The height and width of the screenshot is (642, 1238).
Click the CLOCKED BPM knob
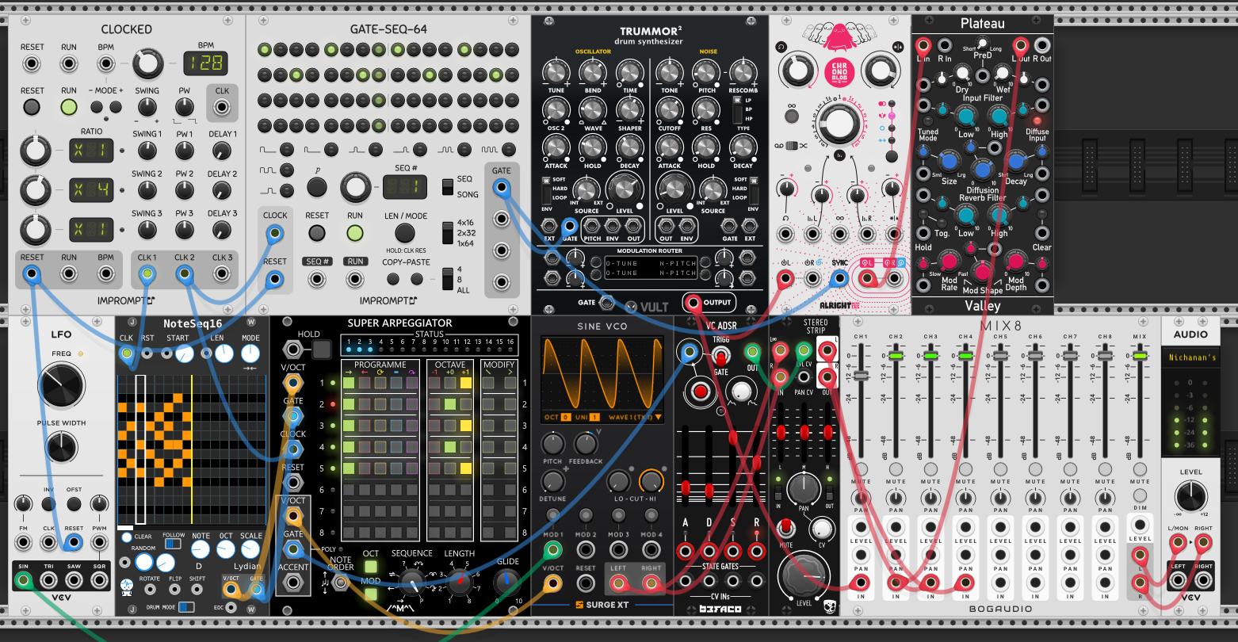click(147, 63)
